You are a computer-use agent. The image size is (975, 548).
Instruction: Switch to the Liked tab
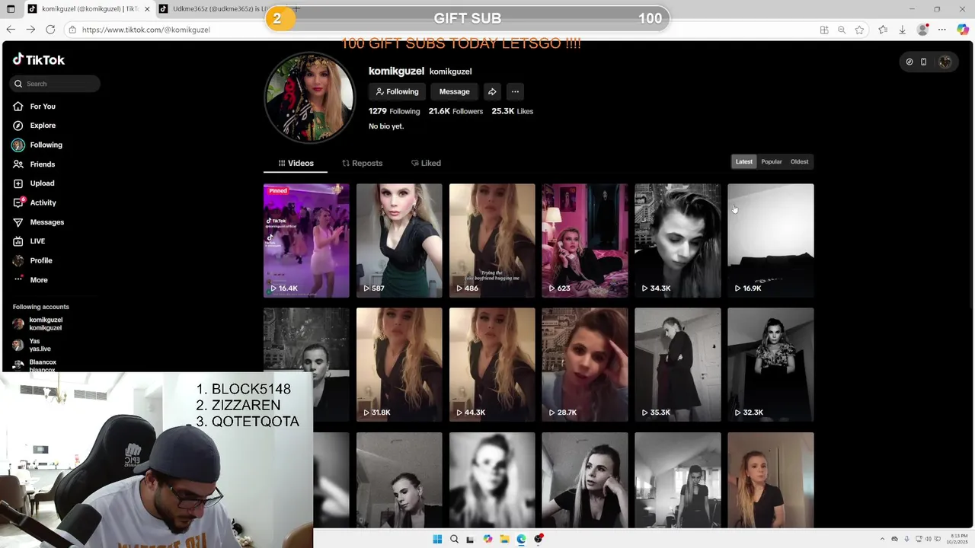[426, 163]
